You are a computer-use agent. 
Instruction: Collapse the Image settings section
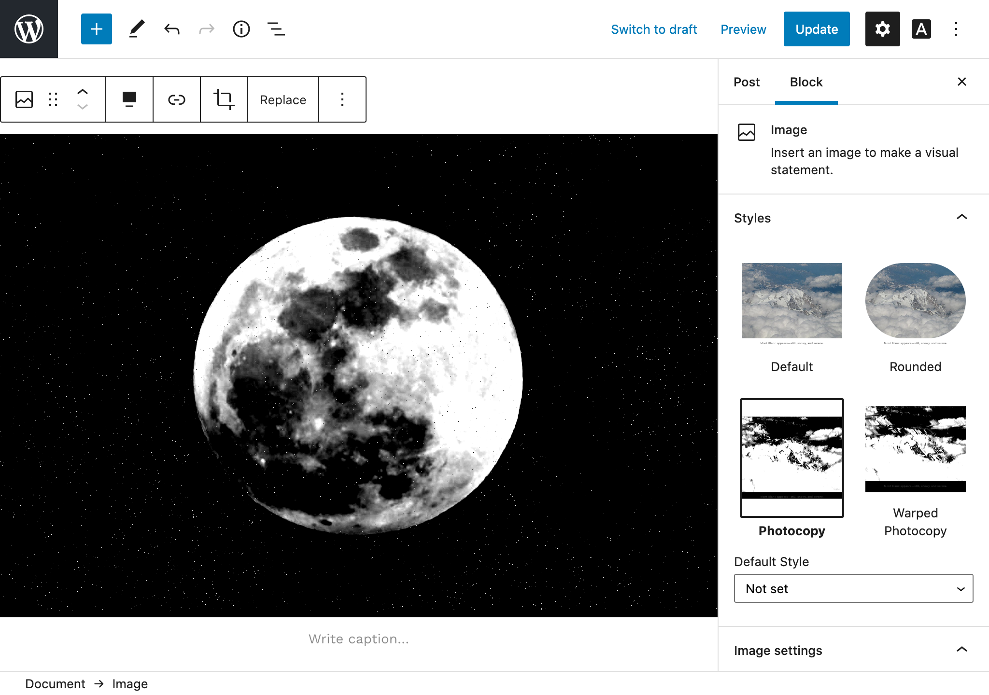click(961, 650)
